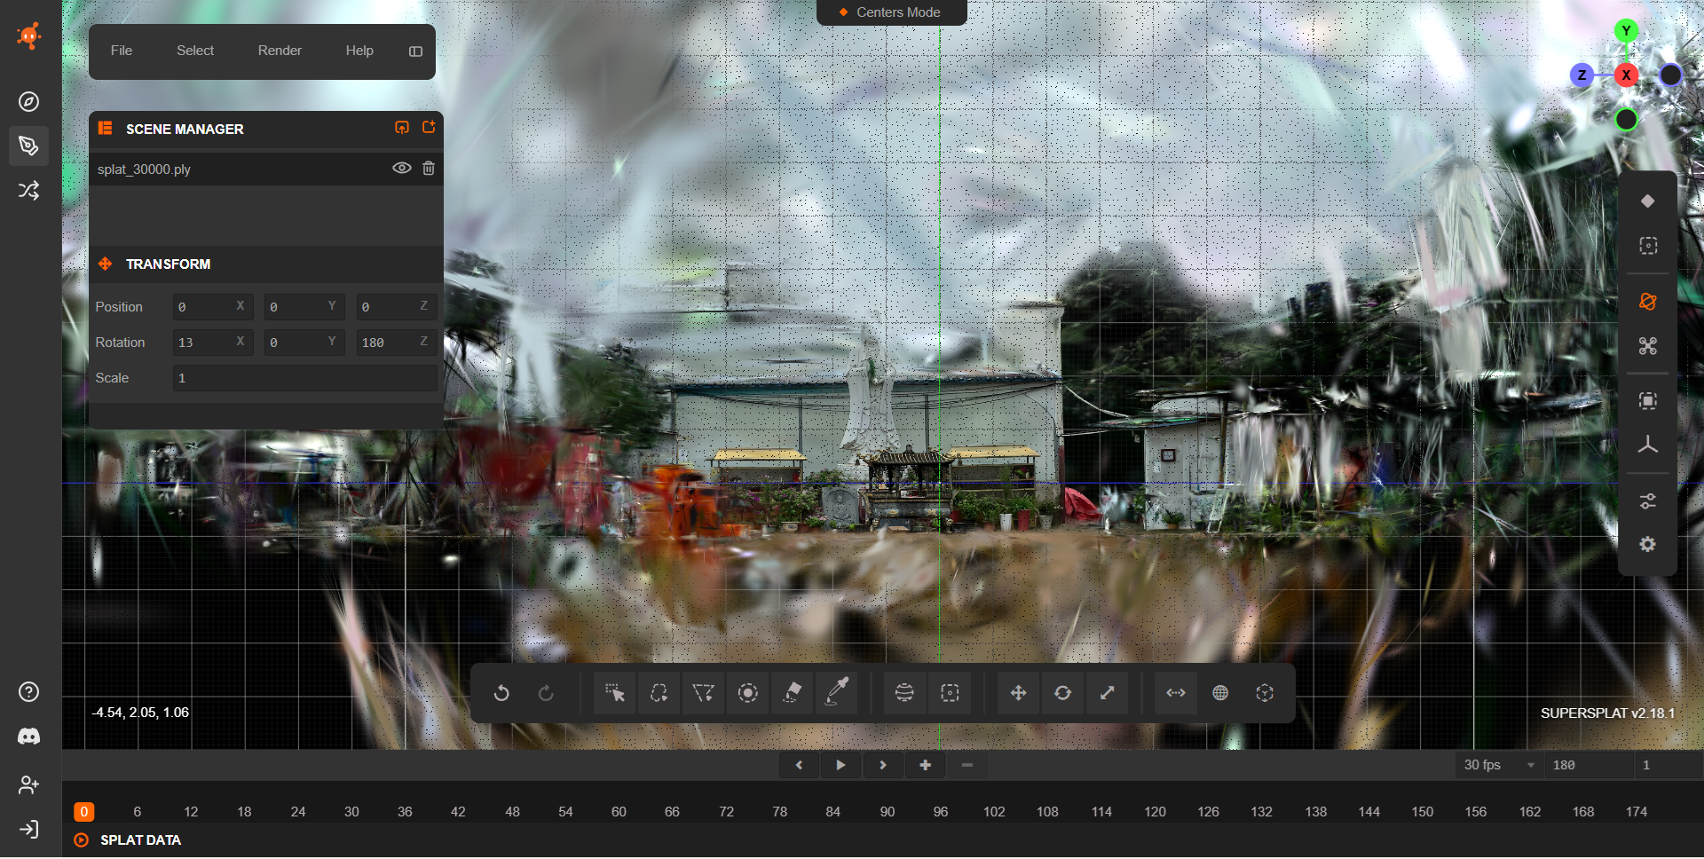Pick the Flood fill selection tool
Image resolution: width=1704 pixels, height=859 pixels.
(x=793, y=693)
